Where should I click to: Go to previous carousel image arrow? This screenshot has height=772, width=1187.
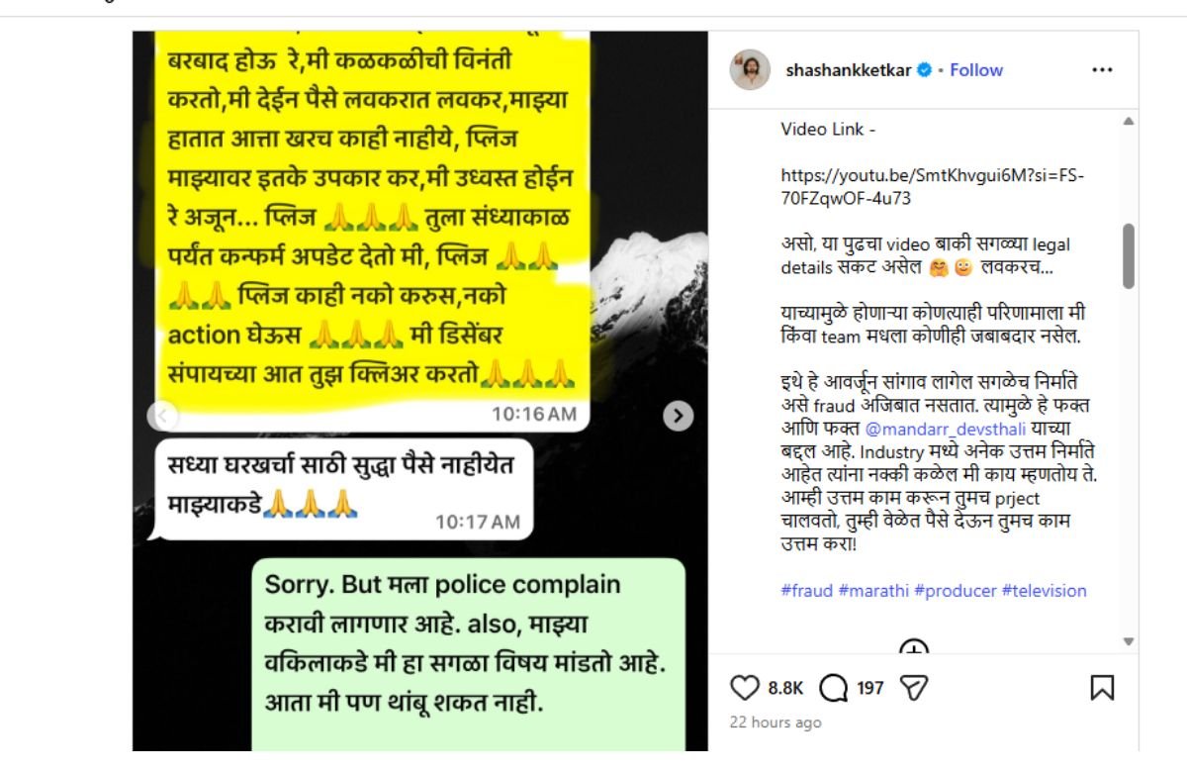point(163,416)
